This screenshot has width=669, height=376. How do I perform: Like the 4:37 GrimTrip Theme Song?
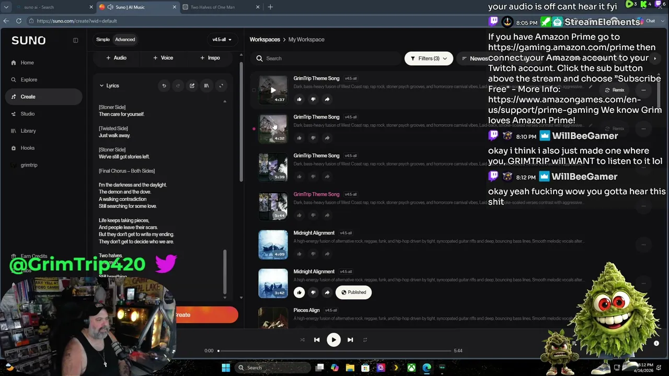[299, 99]
